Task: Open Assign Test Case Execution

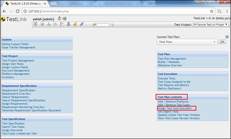Action: coord(175,108)
